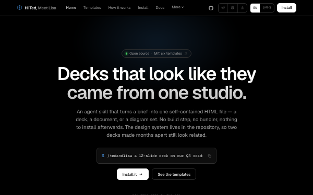
Task: Open the Docs nav item
Action: [x=160, y=8]
